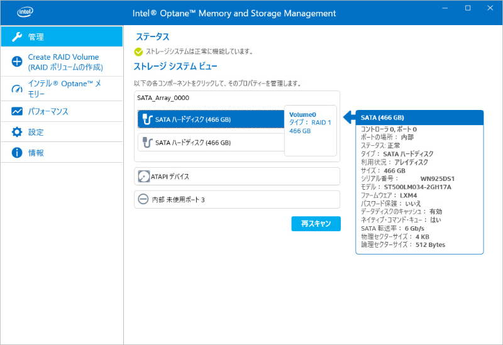Select the ATAPI デバイス row
The image size is (503, 345).
tap(237, 177)
